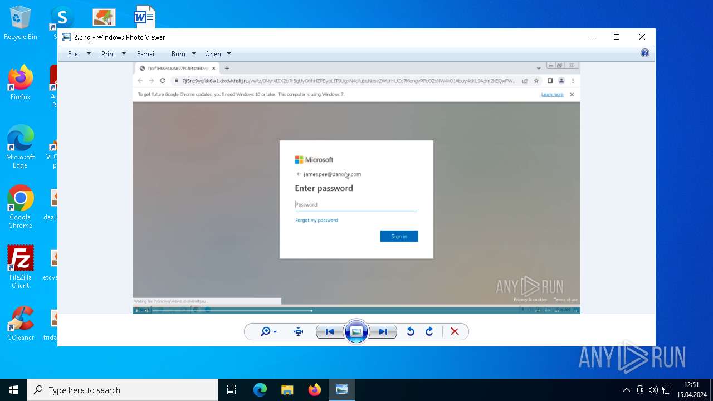Click the reload icon in pictured browser
Image resolution: width=713 pixels, height=401 pixels.
163,81
